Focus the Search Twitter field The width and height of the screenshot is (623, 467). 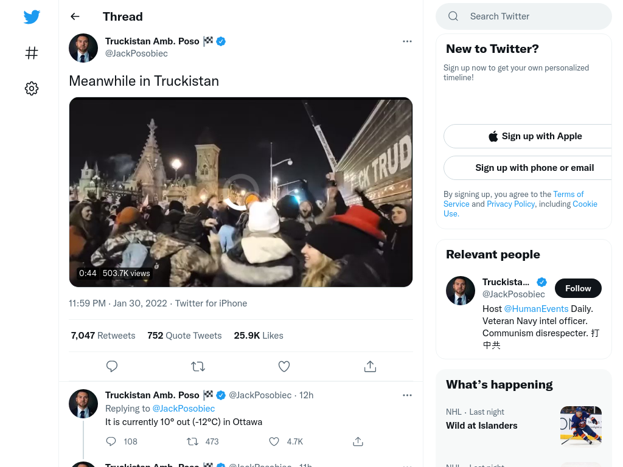[x=524, y=16]
